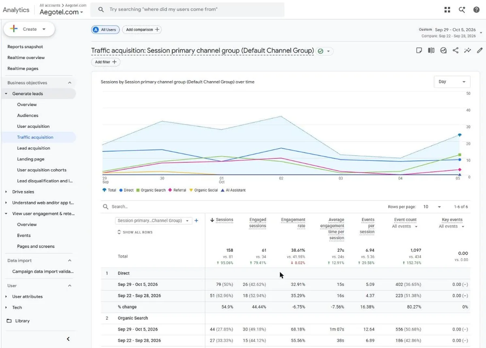Click the Edit comparisons columns icon

[431, 50]
